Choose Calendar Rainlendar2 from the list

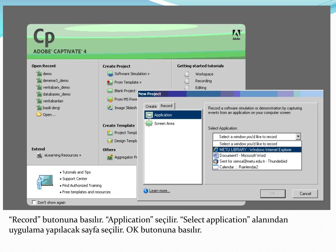257,167
